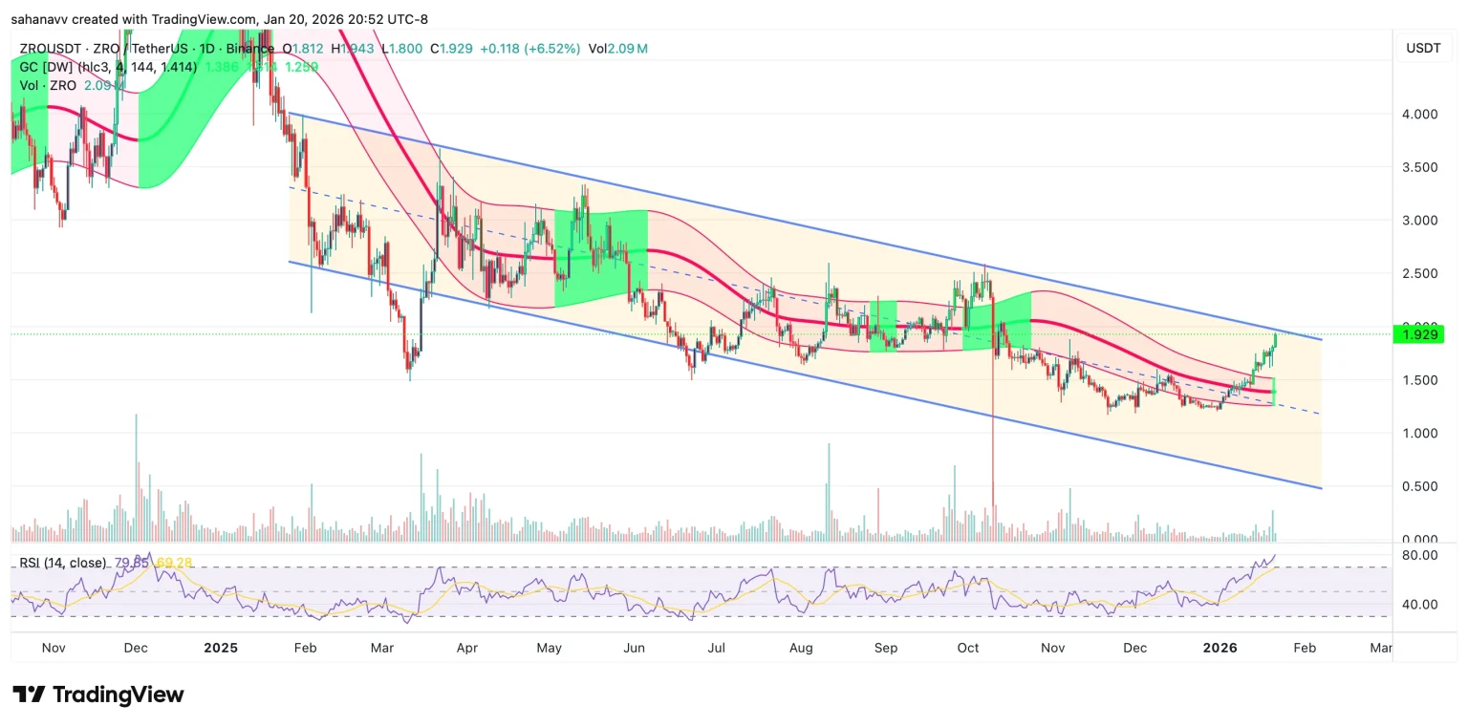1468x727 pixels.
Task: Click the ZROUSDT symbol title in the legend
Action: click(x=55, y=48)
